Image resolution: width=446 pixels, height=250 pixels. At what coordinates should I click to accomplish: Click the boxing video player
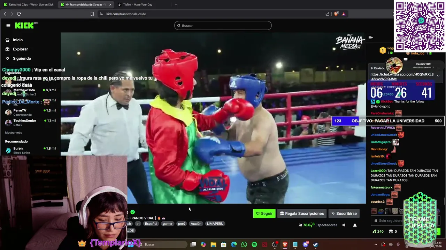pos(213,118)
